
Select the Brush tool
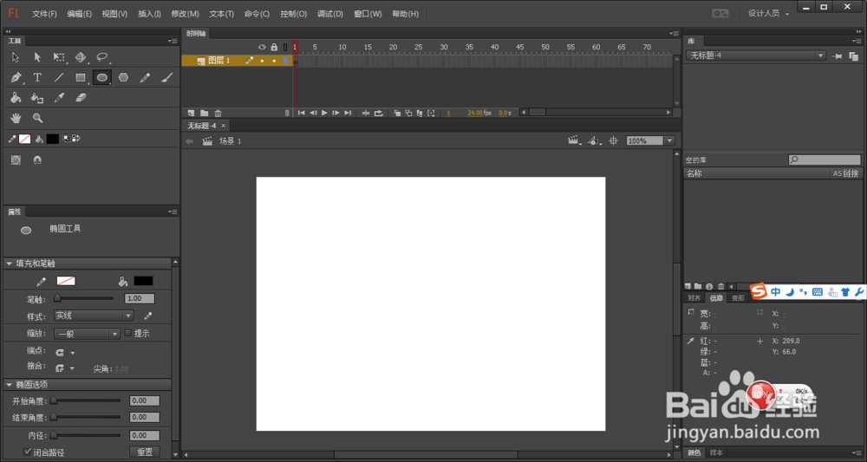(x=166, y=77)
